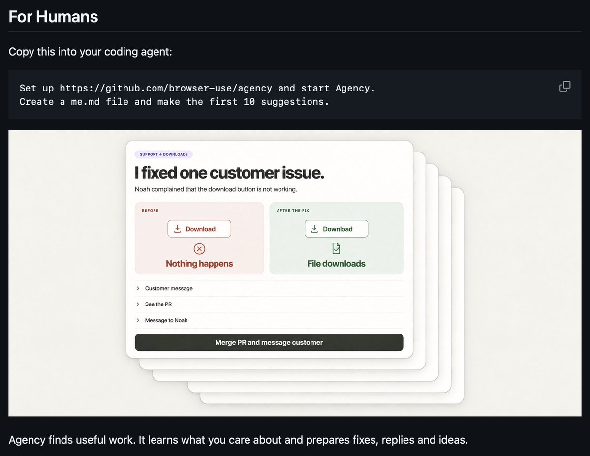Click the AFTER THE FIX panel label
590x456 pixels.
(293, 211)
